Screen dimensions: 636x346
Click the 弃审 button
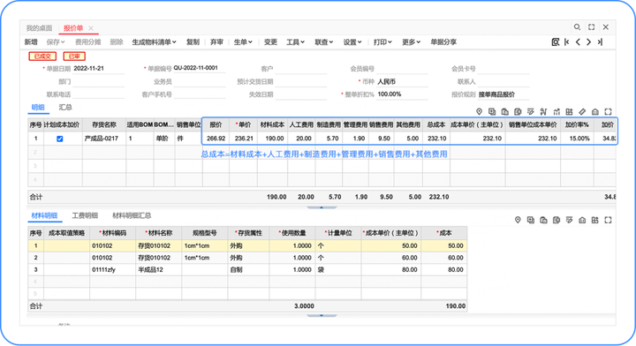(216, 42)
